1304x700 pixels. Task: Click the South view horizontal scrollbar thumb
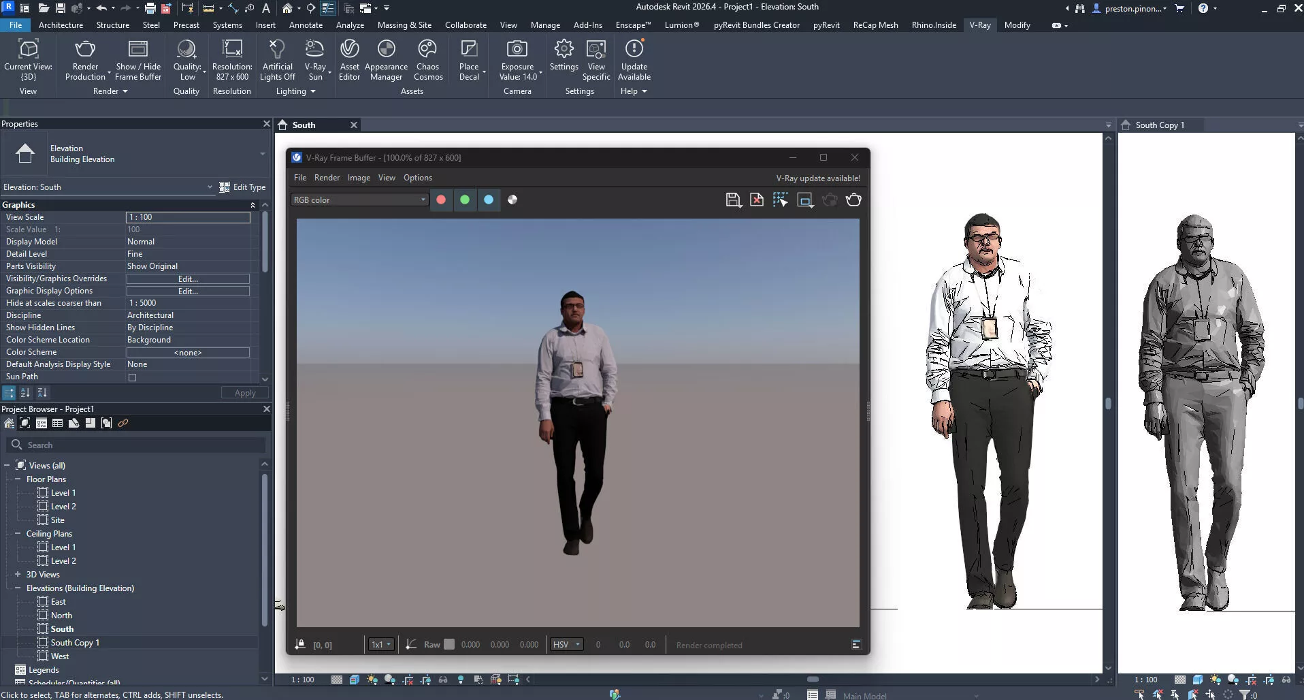click(813, 680)
